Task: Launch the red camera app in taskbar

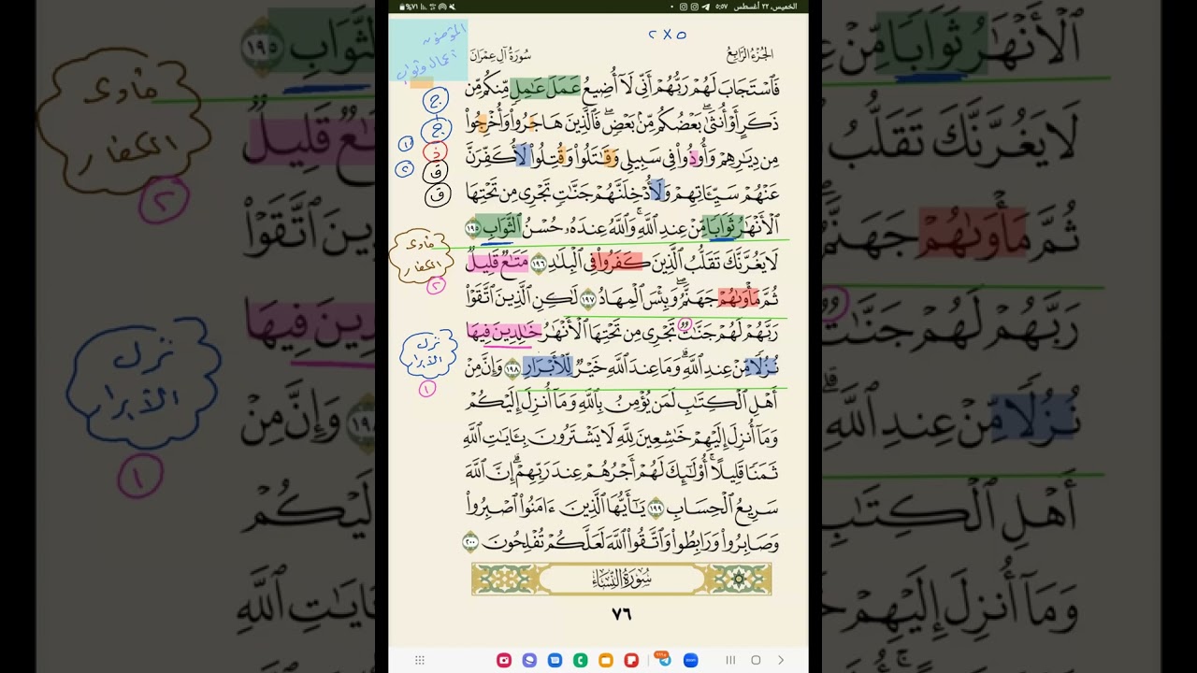Action: [504, 660]
